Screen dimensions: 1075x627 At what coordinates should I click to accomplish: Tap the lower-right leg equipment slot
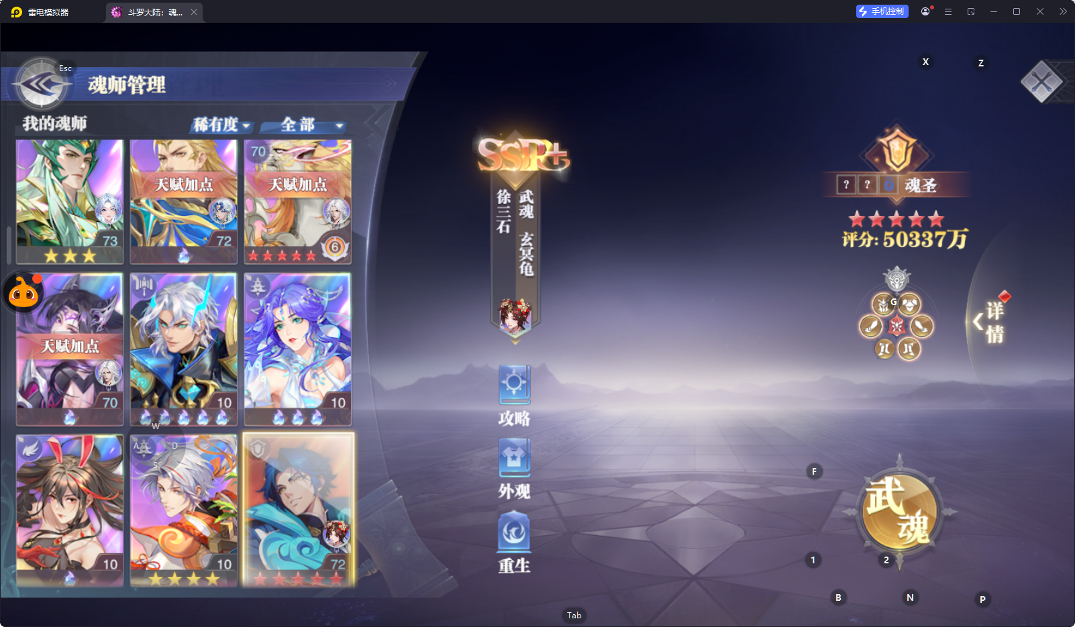click(x=909, y=349)
